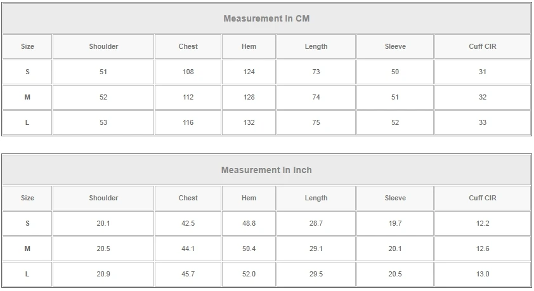Click the sleeve value 19.7 for size S
This screenshot has width=534, height=291.
395,223
